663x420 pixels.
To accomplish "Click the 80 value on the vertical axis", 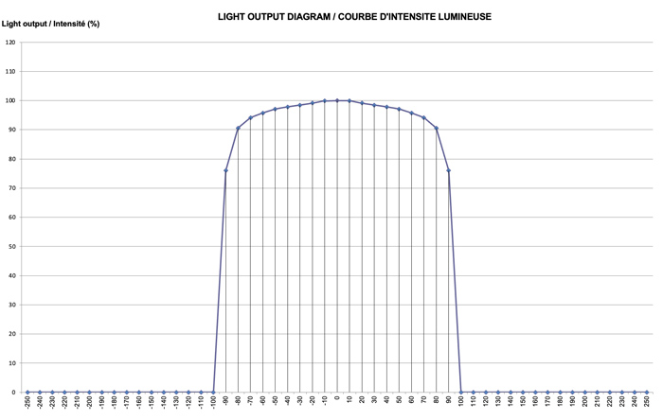I will [11, 159].
